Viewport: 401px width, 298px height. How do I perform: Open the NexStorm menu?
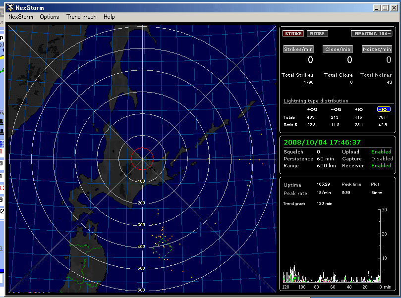coord(20,17)
